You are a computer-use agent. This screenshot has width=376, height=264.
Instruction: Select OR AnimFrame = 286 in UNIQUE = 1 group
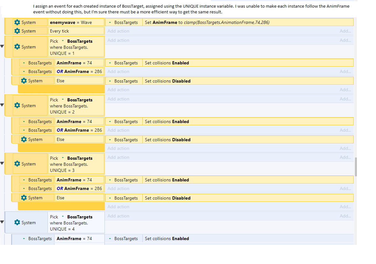click(79, 71)
